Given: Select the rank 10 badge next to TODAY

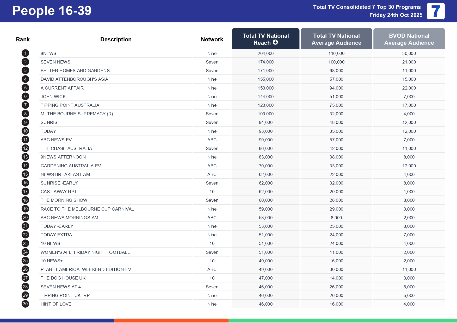Looking at the screenshot, I should coord(25,131).
